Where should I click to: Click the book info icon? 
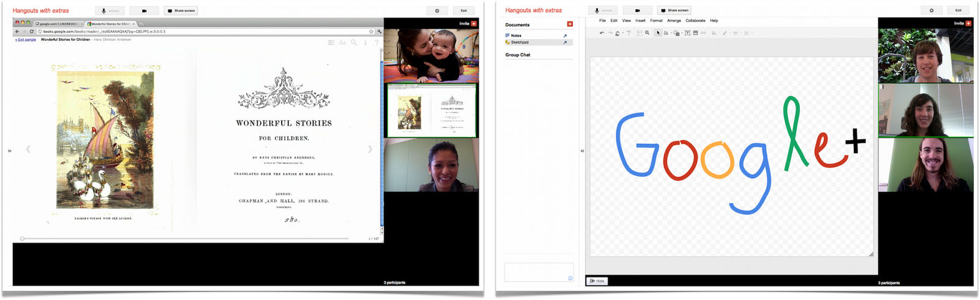[366, 43]
